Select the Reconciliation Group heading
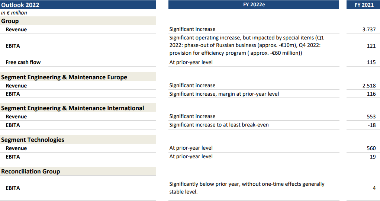The height and width of the screenshot is (201, 380). tap(30, 171)
